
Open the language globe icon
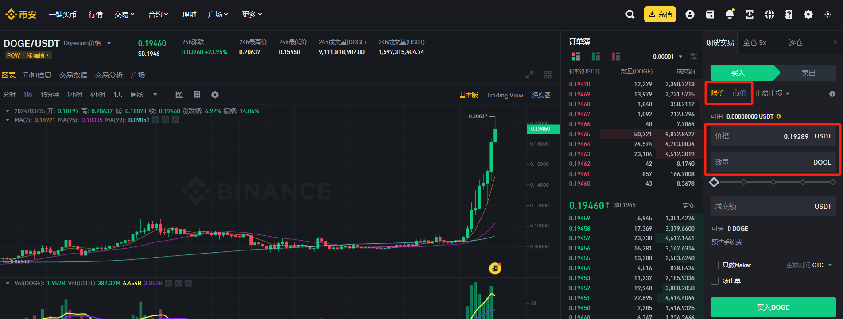coord(769,15)
